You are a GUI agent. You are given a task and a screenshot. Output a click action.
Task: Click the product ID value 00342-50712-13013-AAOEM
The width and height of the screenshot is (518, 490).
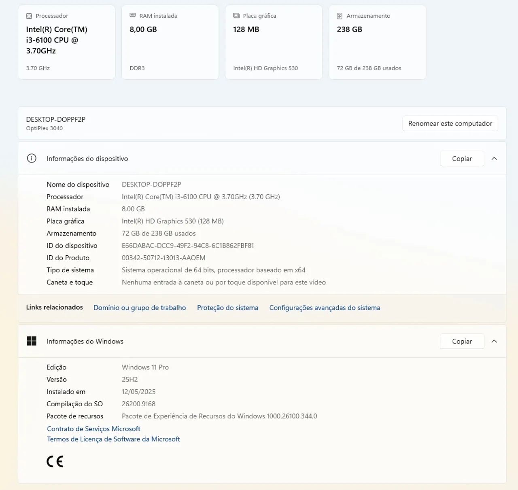pyautogui.click(x=163, y=258)
